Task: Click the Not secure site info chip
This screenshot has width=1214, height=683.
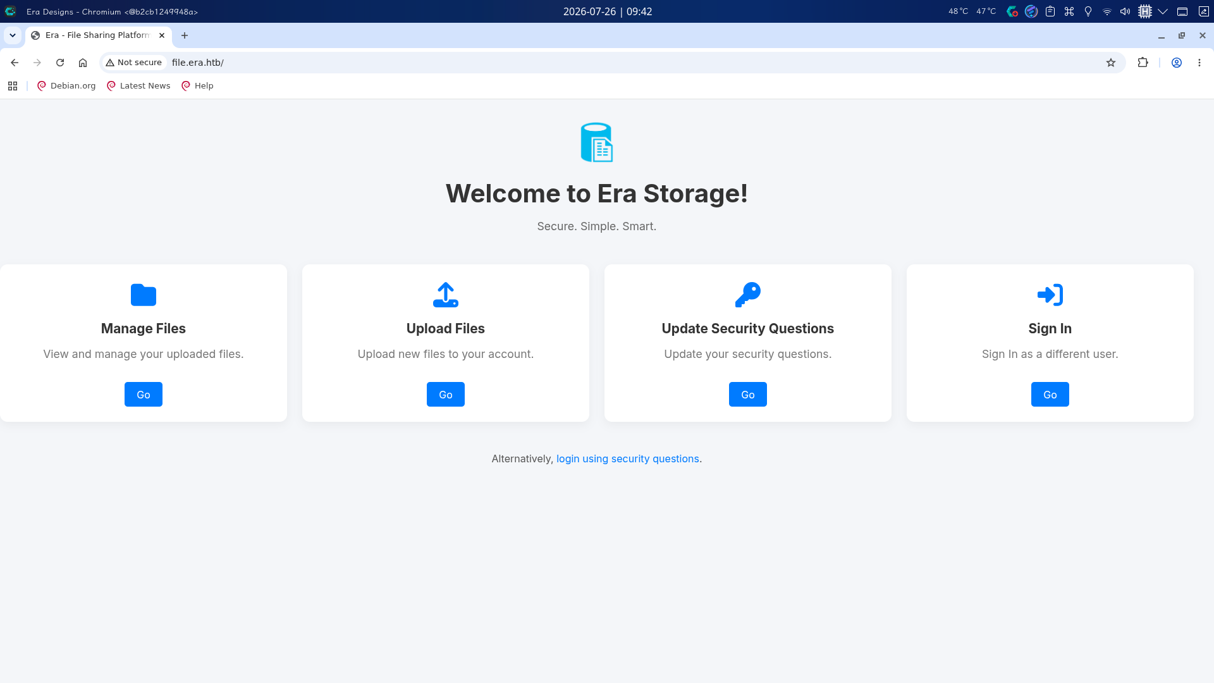Action: coord(134,63)
